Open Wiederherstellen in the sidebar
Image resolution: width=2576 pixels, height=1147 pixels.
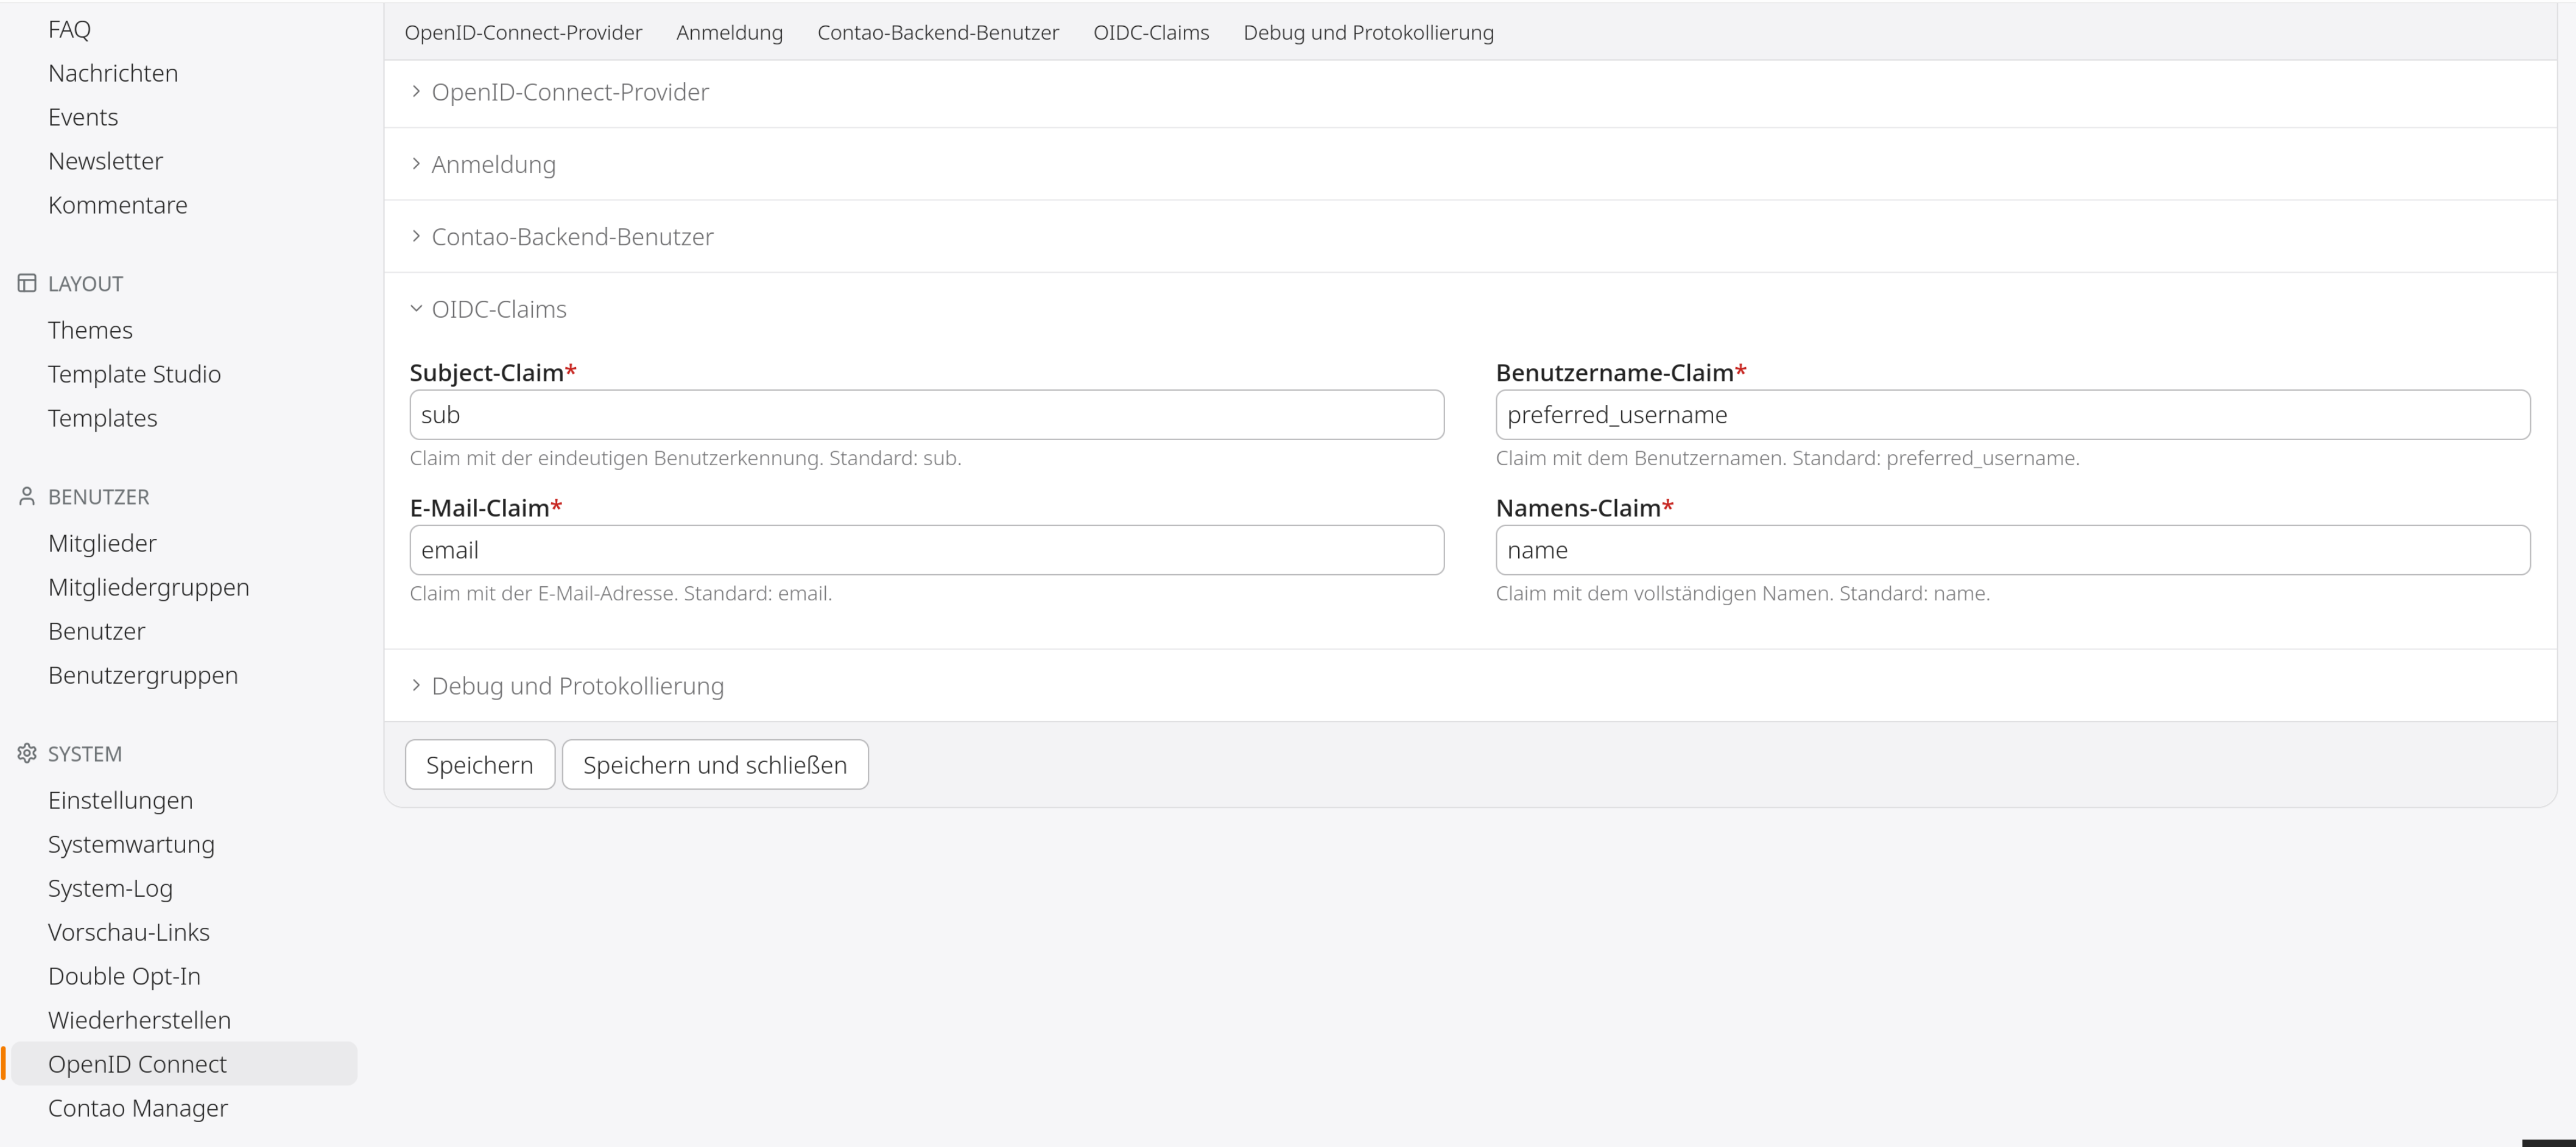pyautogui.click(x=139, y=1020)
